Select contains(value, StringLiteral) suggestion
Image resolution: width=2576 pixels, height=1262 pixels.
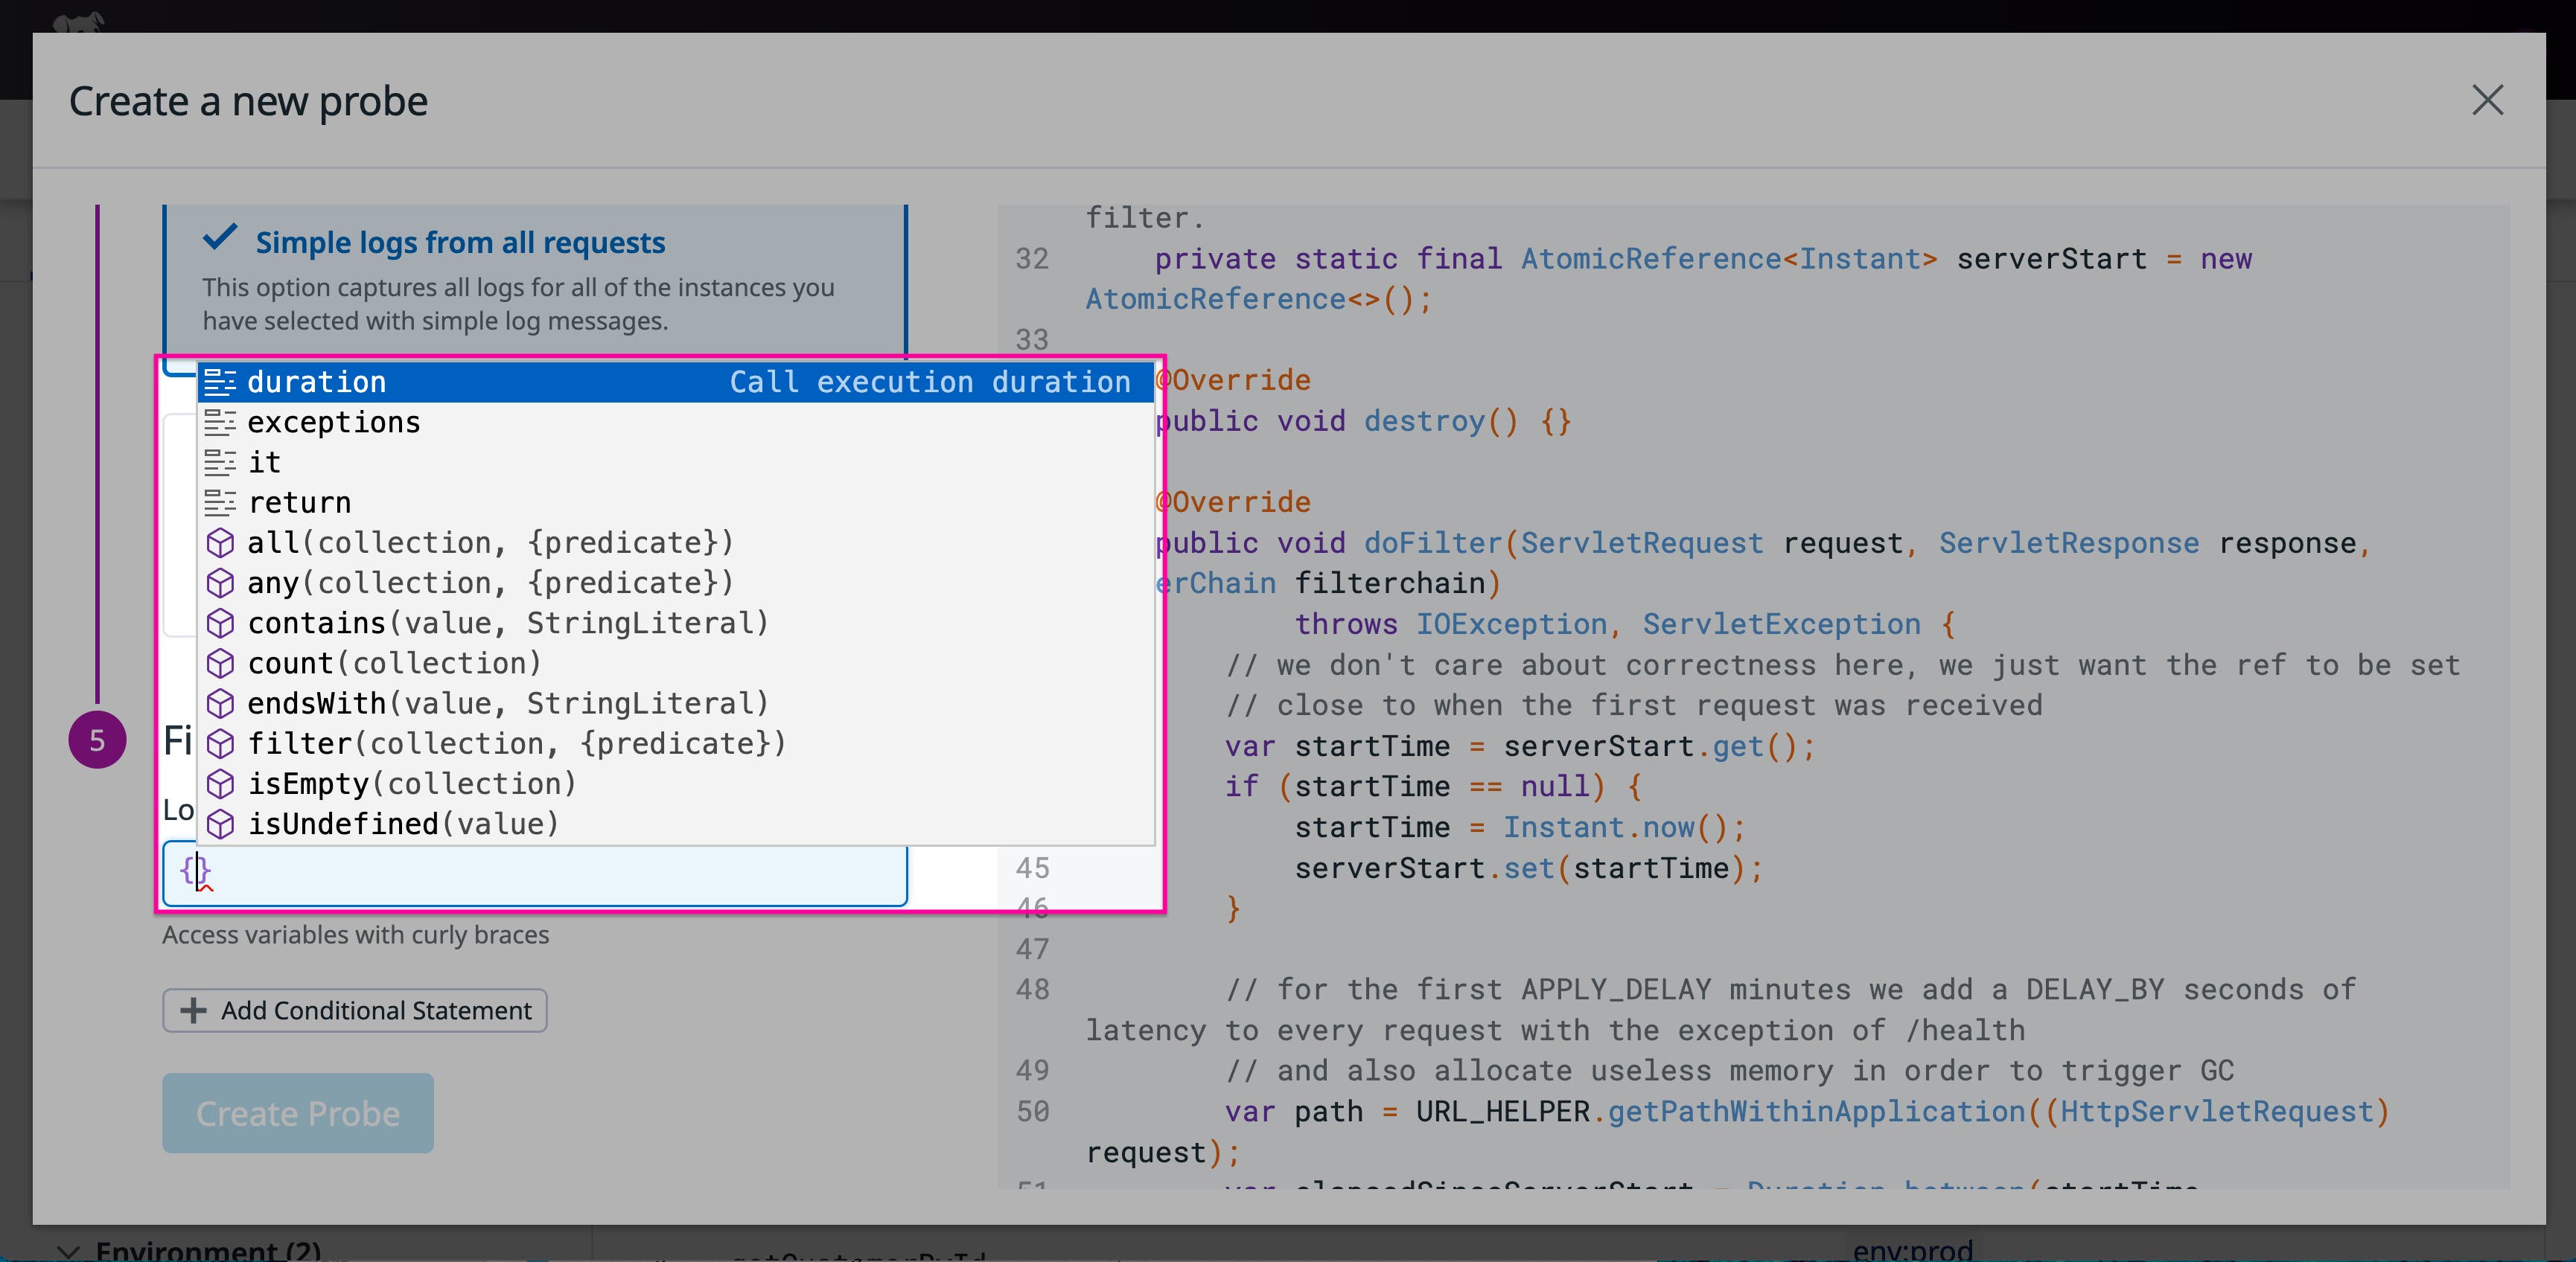[x=508, y=624]
